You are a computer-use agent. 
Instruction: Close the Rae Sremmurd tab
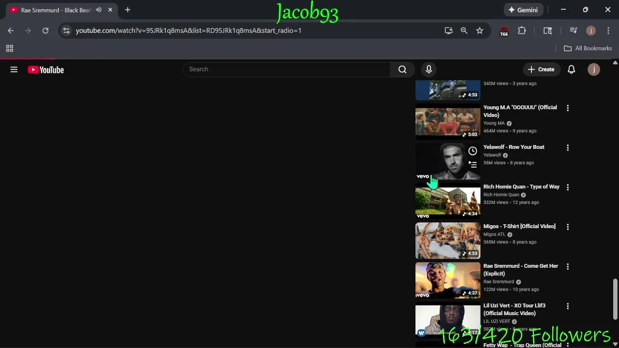(110, 10)
